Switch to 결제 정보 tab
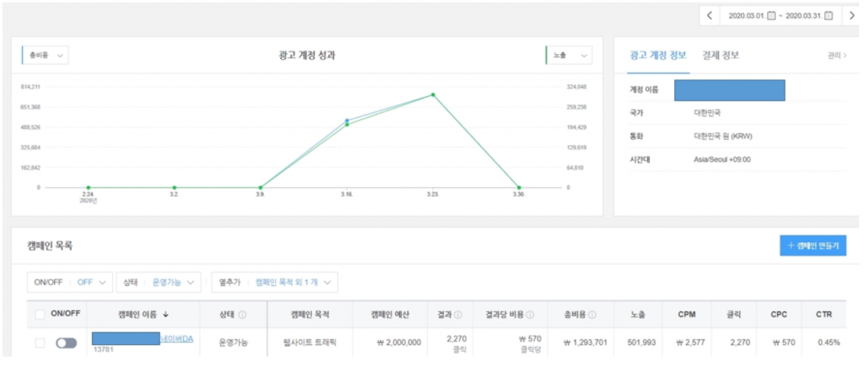This screenshot has height=373, width=864. 721,55
